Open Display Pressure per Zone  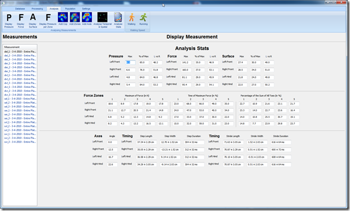tap(47, 21)
